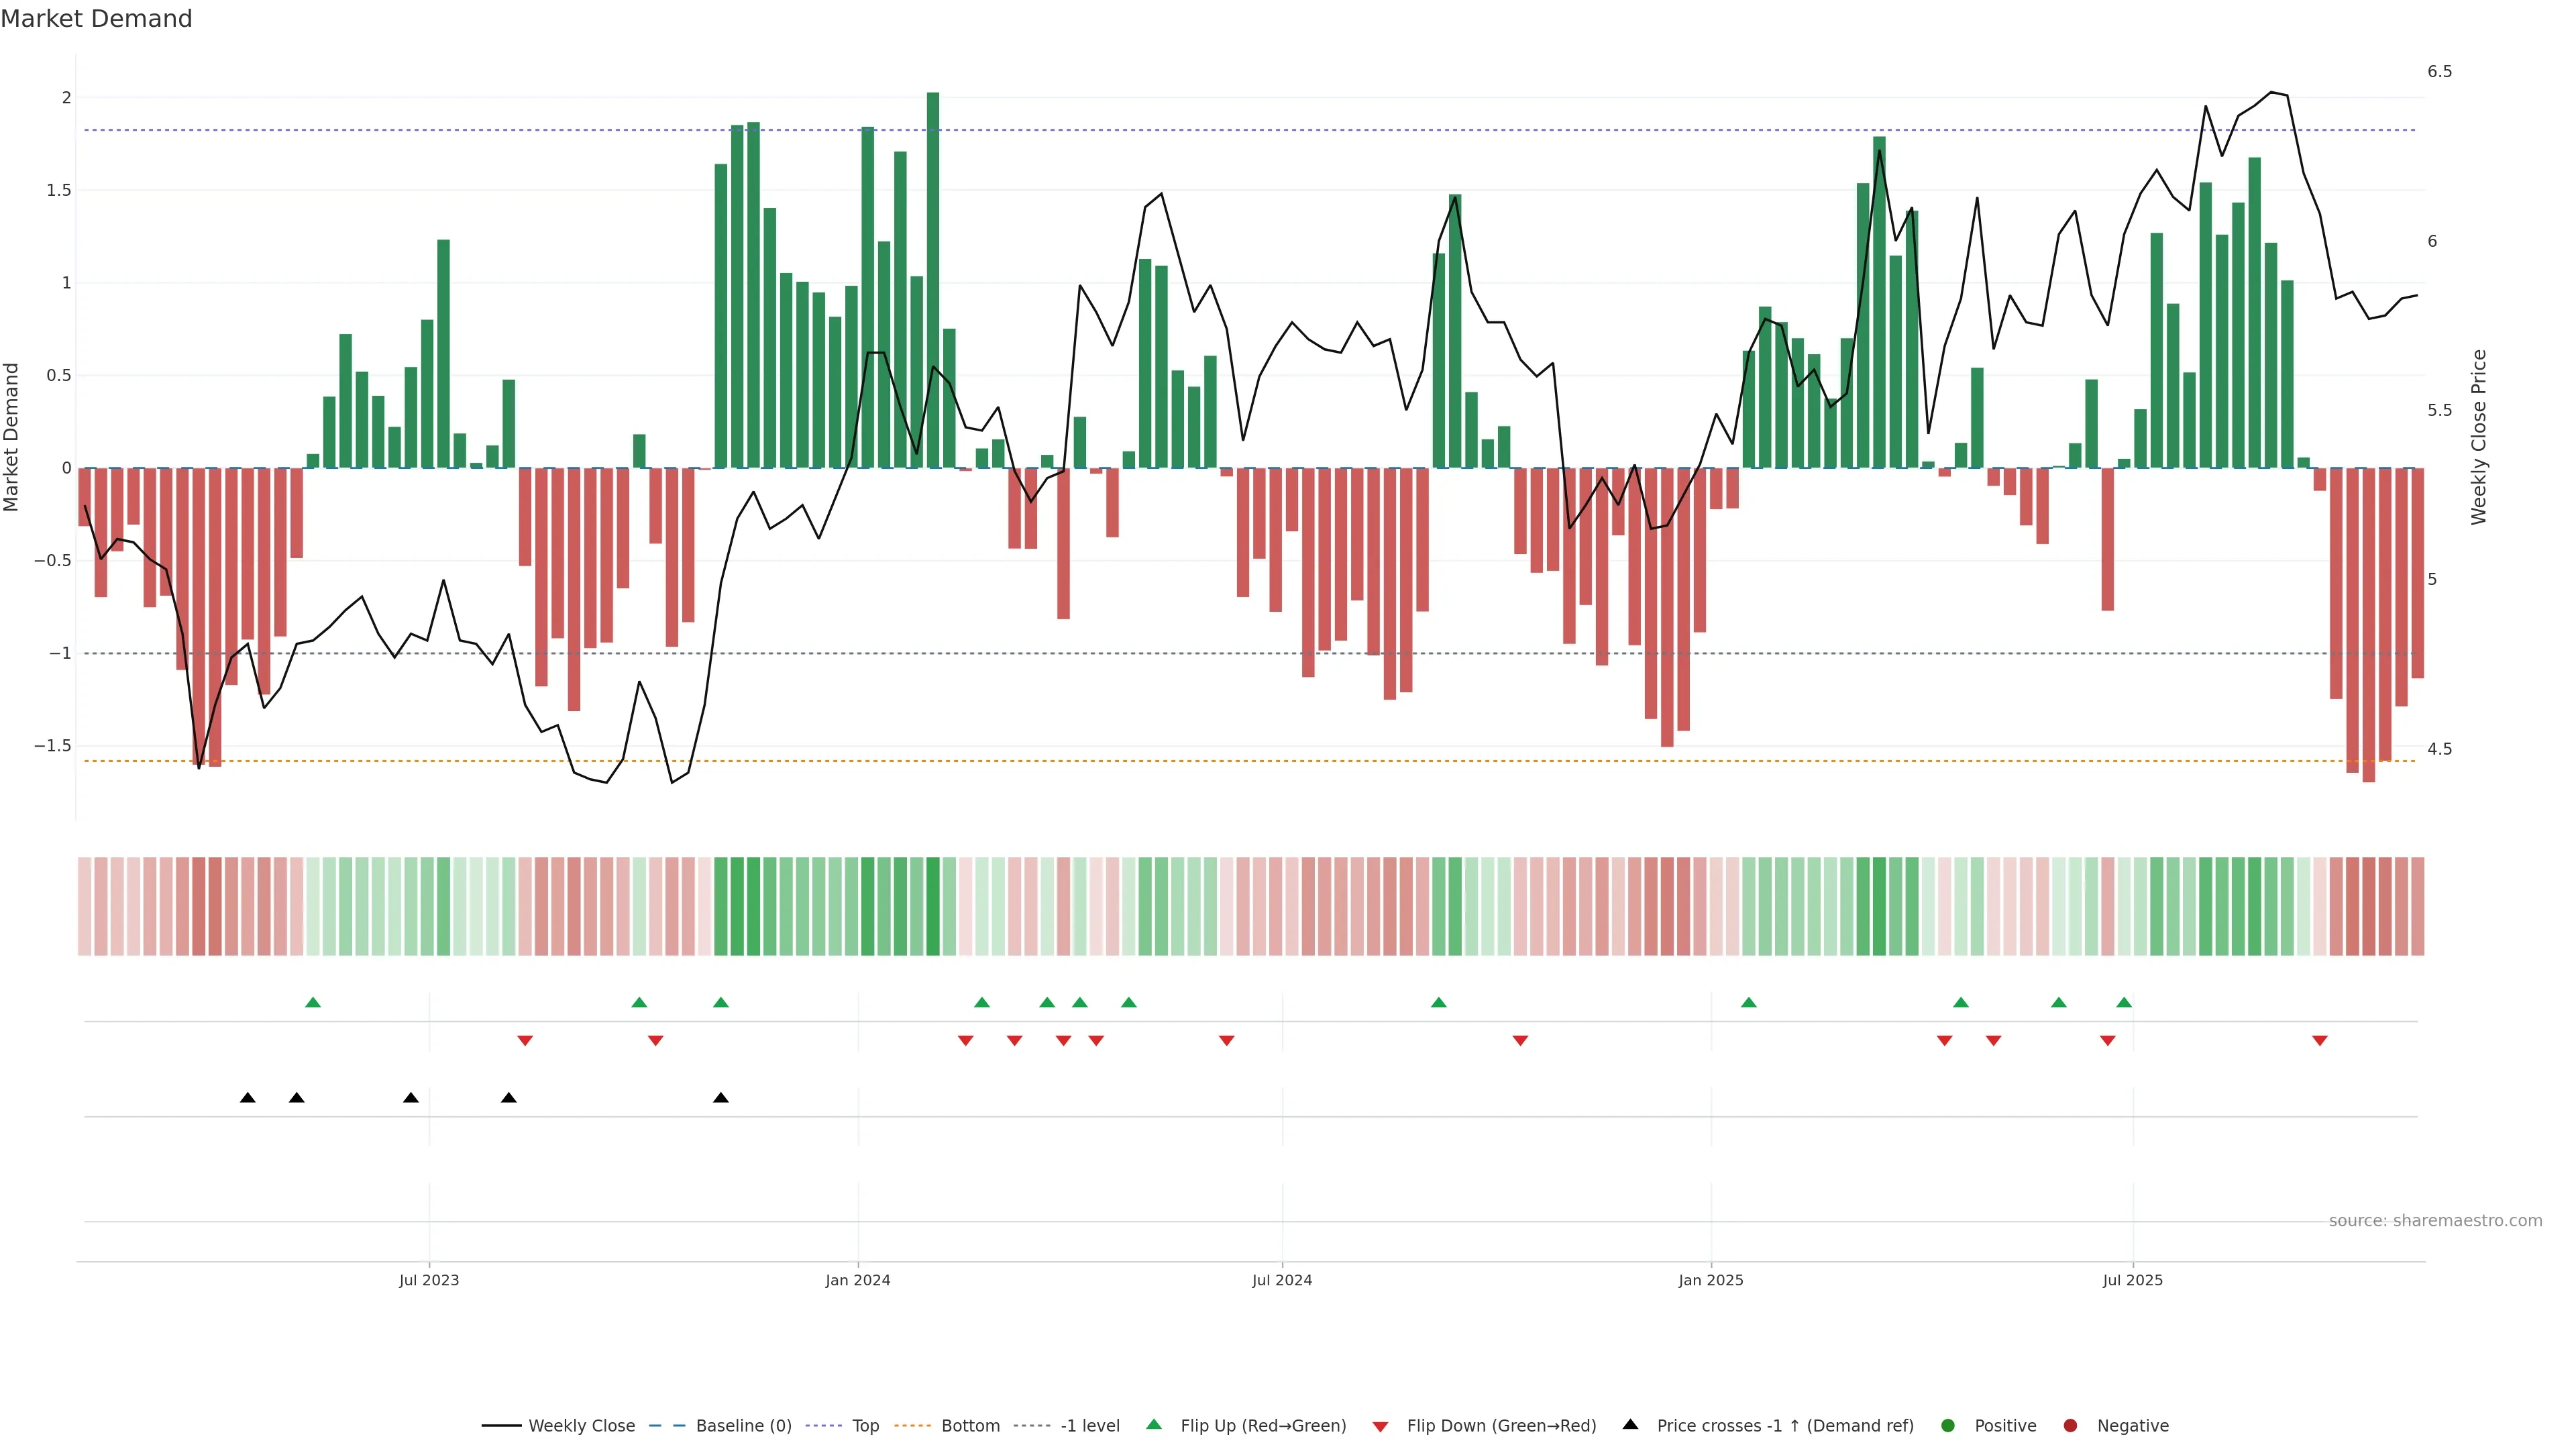
Task: Click the last black price-cross triangle marker
Action: point(721,1098)
